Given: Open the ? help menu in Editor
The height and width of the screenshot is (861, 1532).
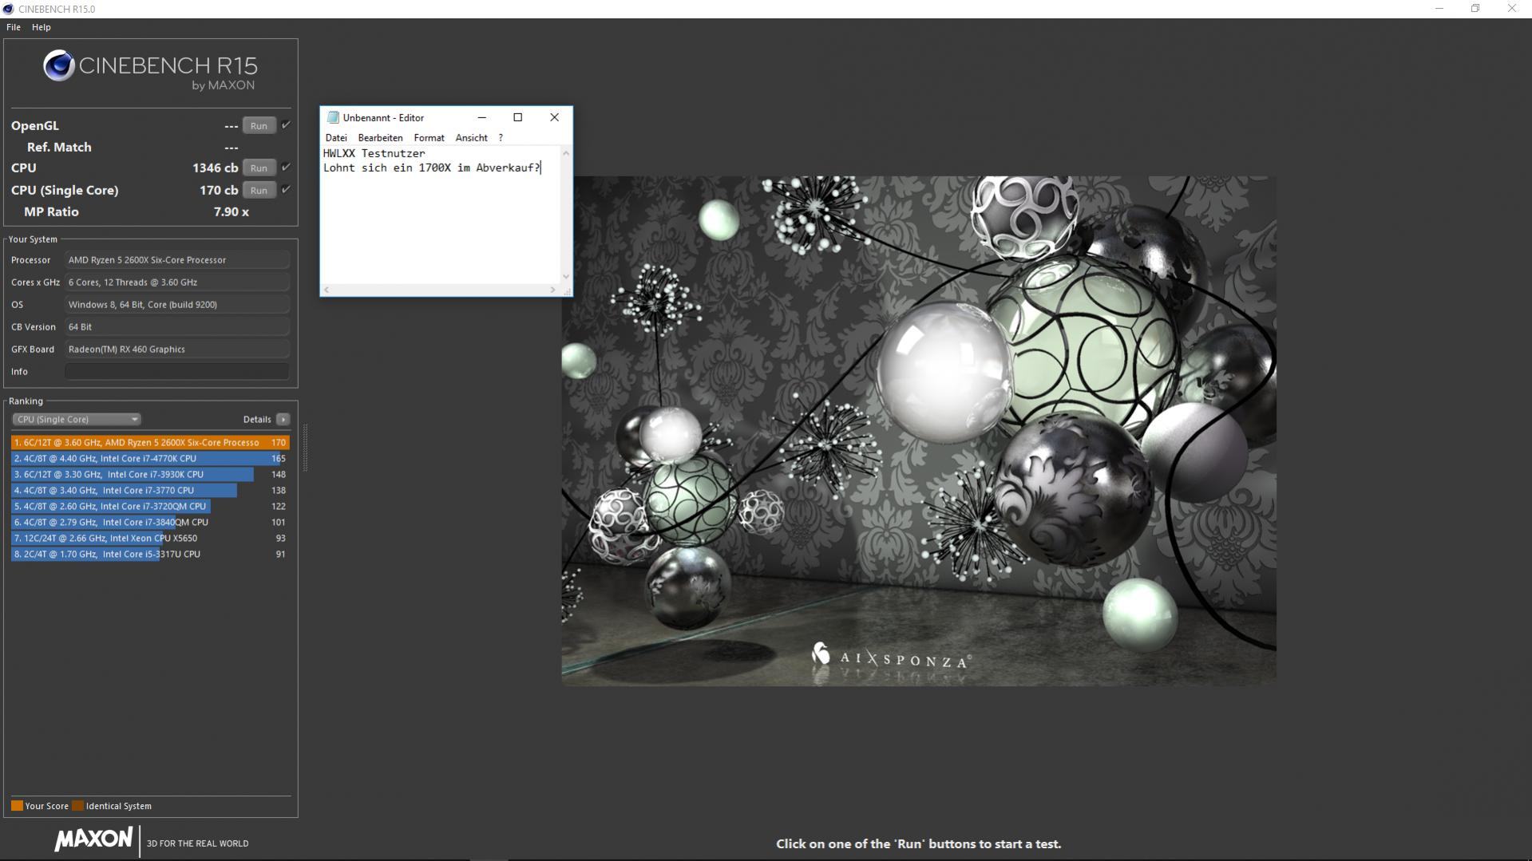Looking at the screenshot, I should (x=501, y=138).
